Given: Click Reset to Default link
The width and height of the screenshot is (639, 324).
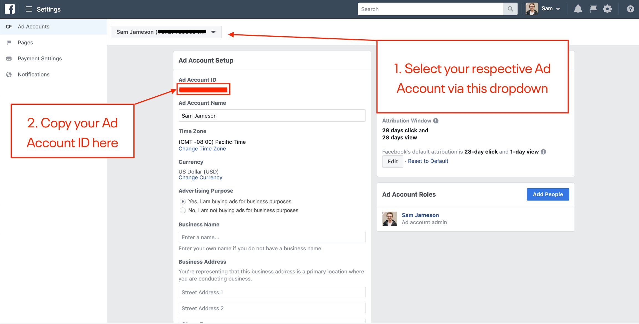Looking at the screenshot, I should coord(428,161).
